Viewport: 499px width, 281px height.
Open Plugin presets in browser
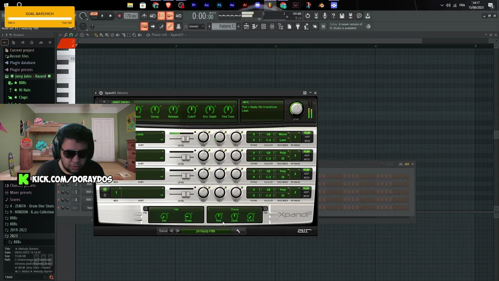tap(21, 69)
